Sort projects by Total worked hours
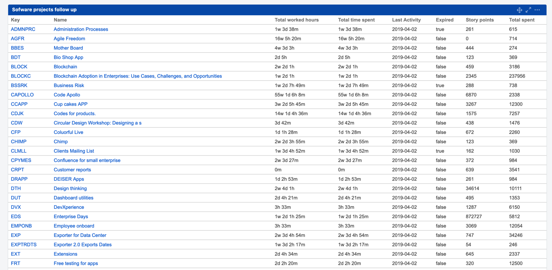 point(297,20)
